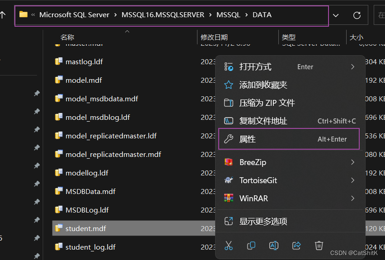Click the star icon for favorites

(x=228, y=85)
